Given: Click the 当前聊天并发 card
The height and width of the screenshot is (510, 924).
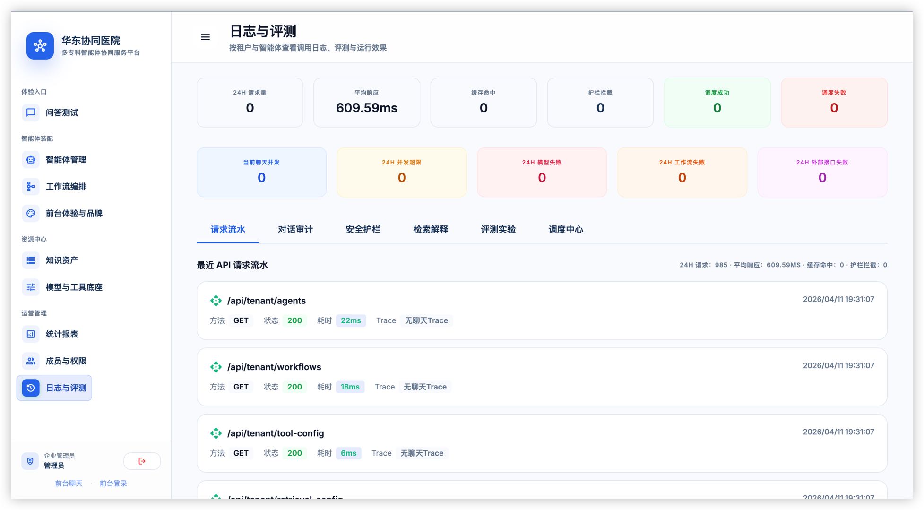Looking at the screenshot, I should coord(261,172).
